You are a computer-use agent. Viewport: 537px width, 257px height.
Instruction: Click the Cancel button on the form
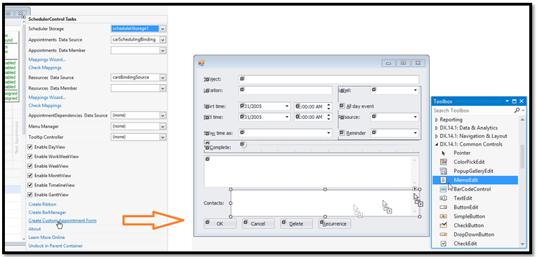pos(258,223)
